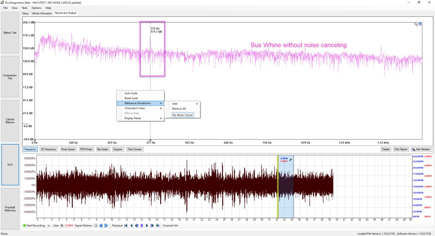Click the green Start Recording icon
Screen dimensions: 435x236
(x=24, y=226)
